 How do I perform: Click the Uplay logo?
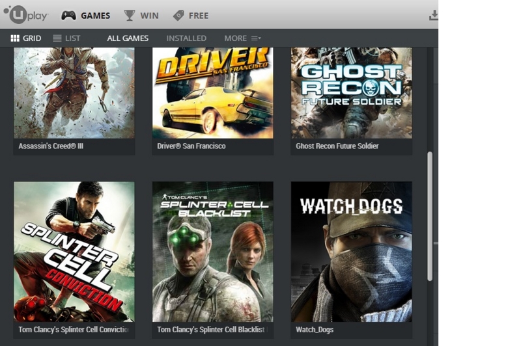coord(26,14)
